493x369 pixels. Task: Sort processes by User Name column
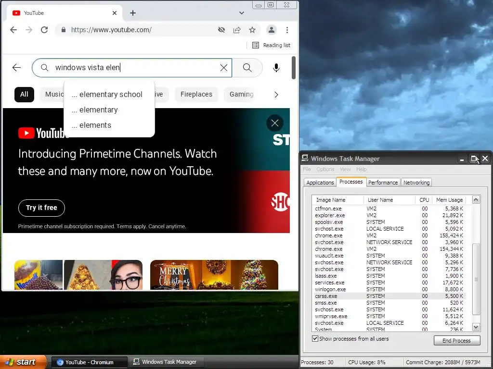click(389, 200)
